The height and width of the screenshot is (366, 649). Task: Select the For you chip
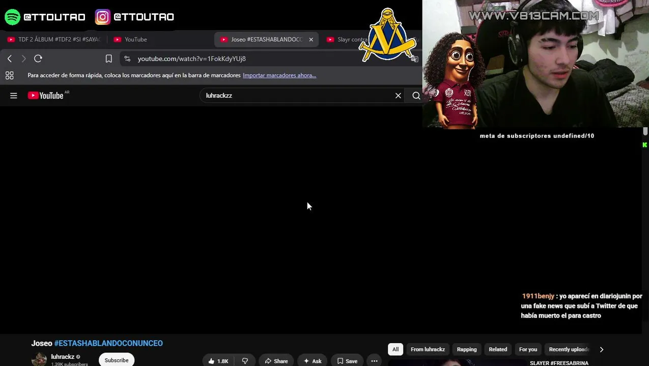click(x=528, y=349)
